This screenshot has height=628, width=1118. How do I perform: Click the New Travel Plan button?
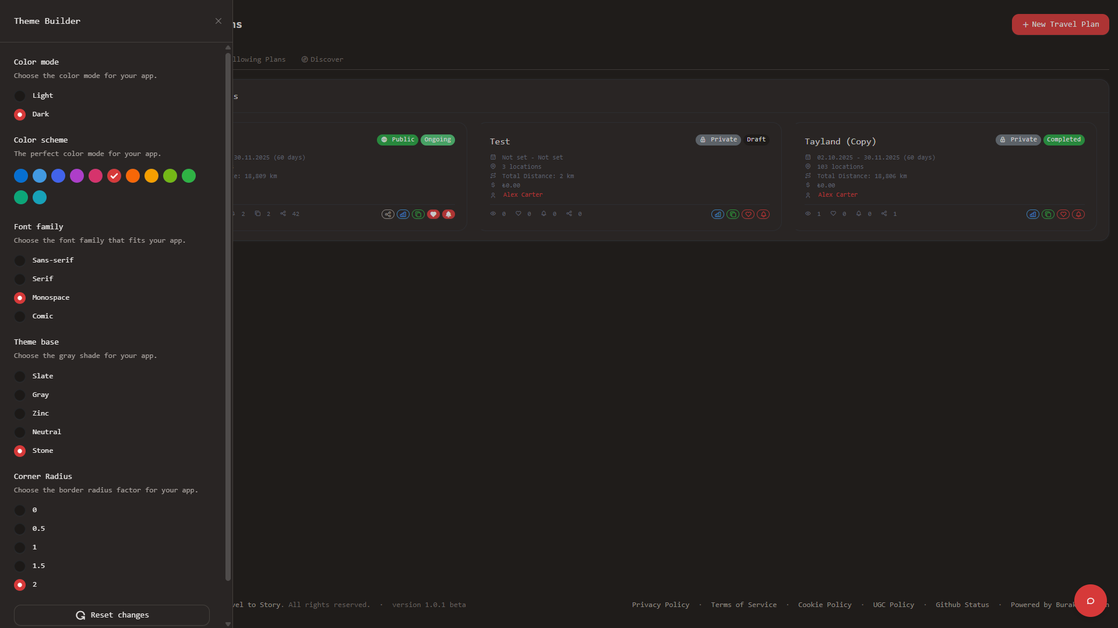click(x=1060, y=24)
